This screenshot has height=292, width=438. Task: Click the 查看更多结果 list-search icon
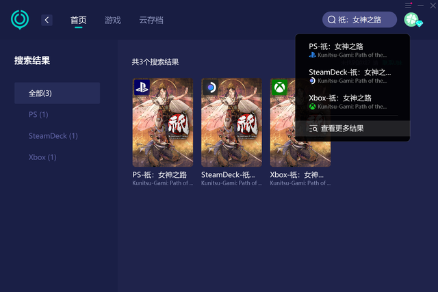point(313,129)
